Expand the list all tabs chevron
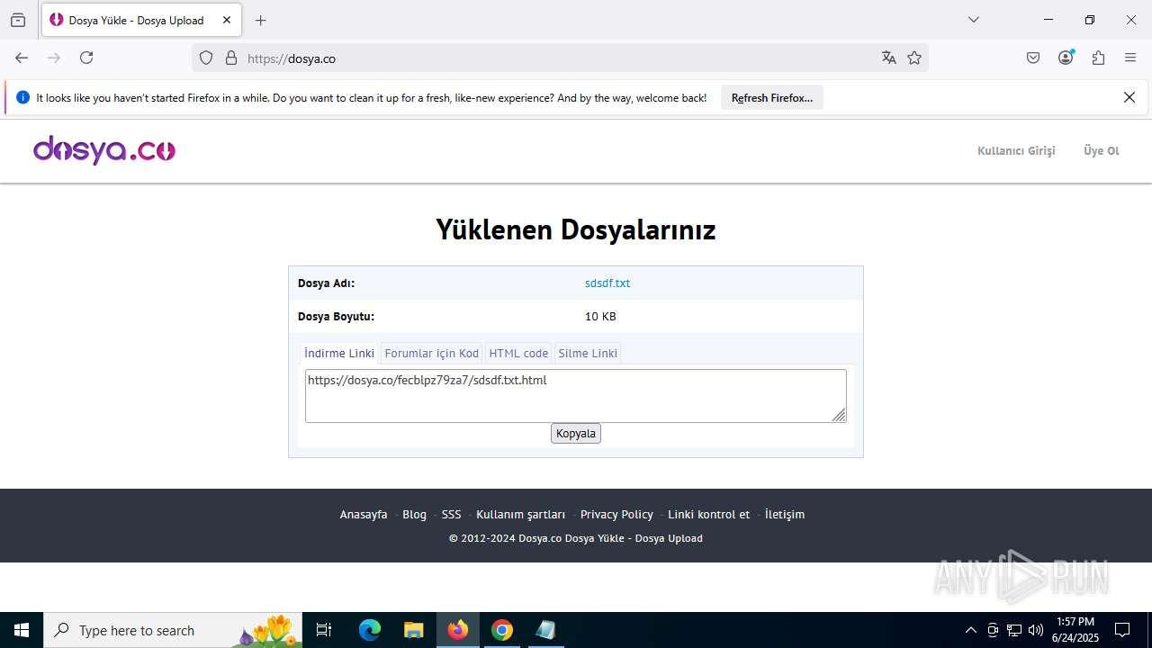The image size is (1152, 648). pos(973,20)
